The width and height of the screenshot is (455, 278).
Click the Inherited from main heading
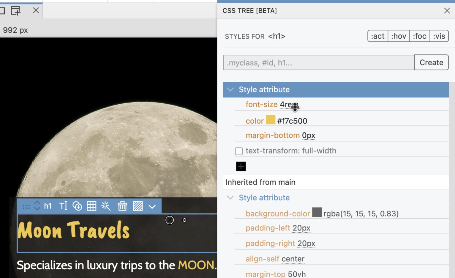click(260, 182)
